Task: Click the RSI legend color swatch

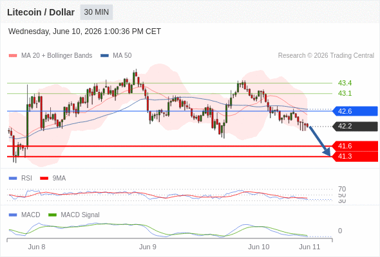Action: coord(13,179)
